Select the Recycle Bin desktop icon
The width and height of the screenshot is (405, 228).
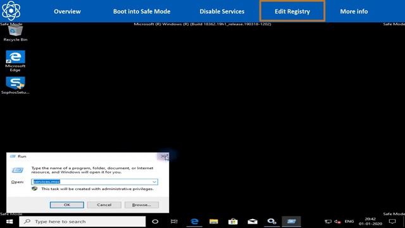[15, 34]
